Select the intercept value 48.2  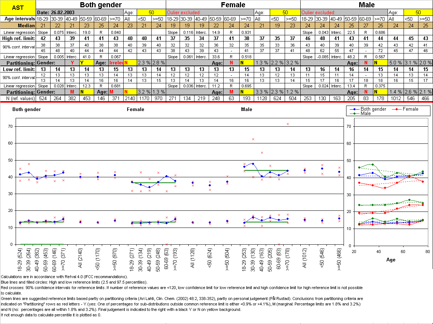(x=351, y=57)
